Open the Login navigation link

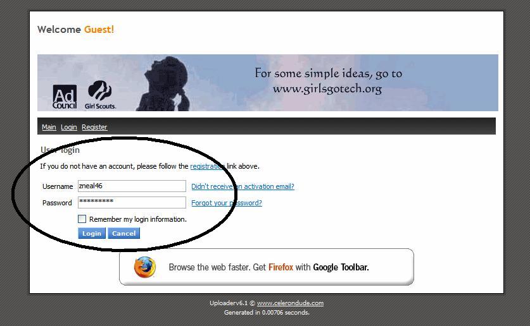[x=69, y=127]
